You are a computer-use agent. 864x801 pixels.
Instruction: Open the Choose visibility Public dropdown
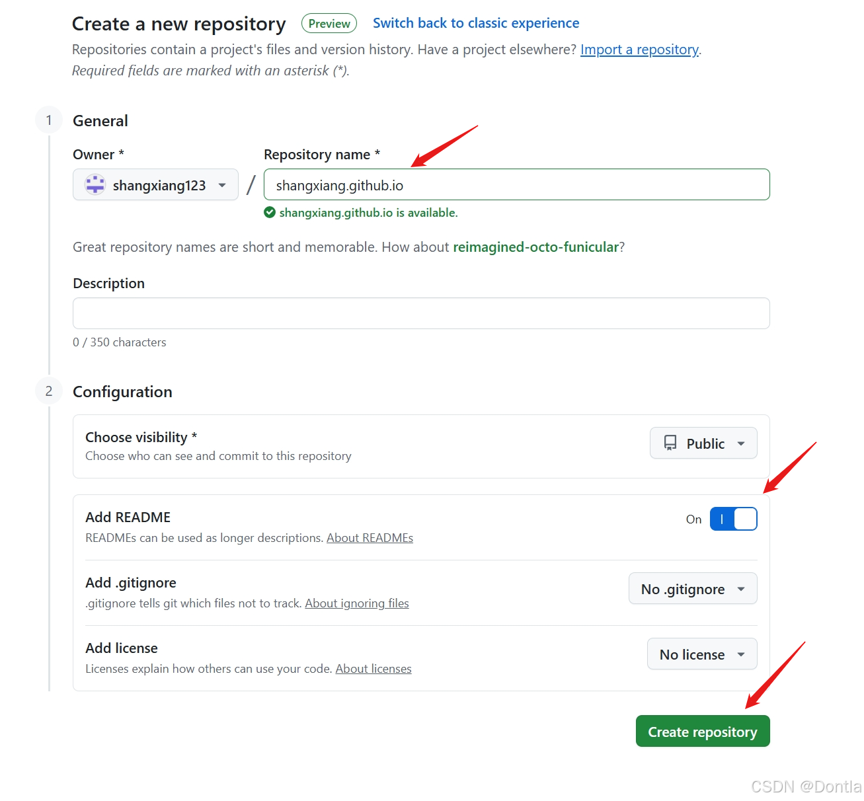[703, 443]
